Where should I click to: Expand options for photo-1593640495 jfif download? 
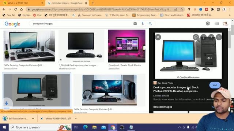(76, 119)
